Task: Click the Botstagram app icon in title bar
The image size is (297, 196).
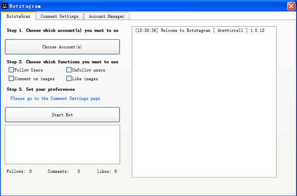Action: point(4,6)
